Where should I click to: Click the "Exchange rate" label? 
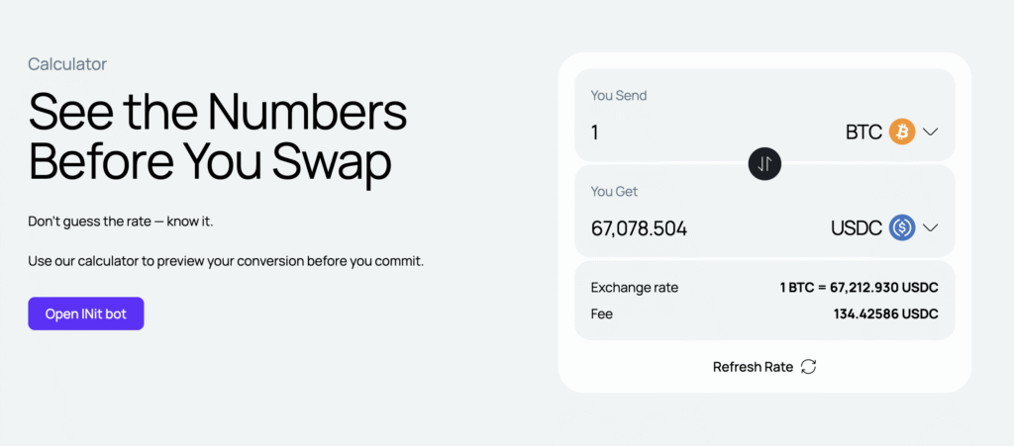[x=635, y=288]
